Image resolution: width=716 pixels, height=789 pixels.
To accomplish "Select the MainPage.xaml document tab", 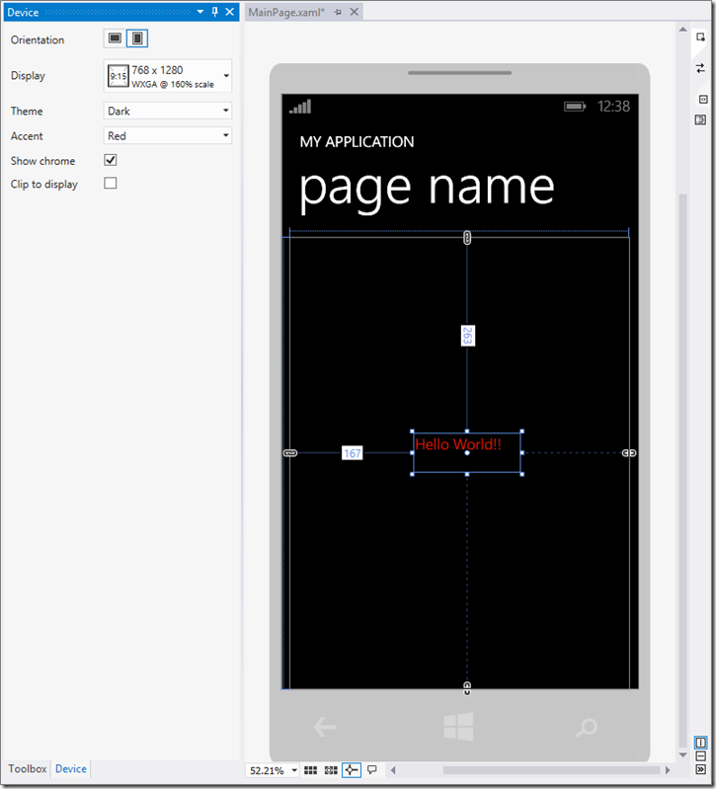I will [286, 12].
